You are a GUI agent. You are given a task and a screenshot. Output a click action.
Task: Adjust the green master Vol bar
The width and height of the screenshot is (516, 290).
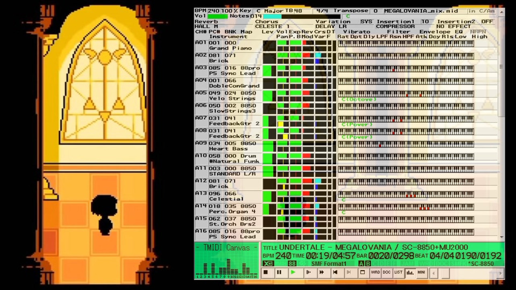point(217,16)
